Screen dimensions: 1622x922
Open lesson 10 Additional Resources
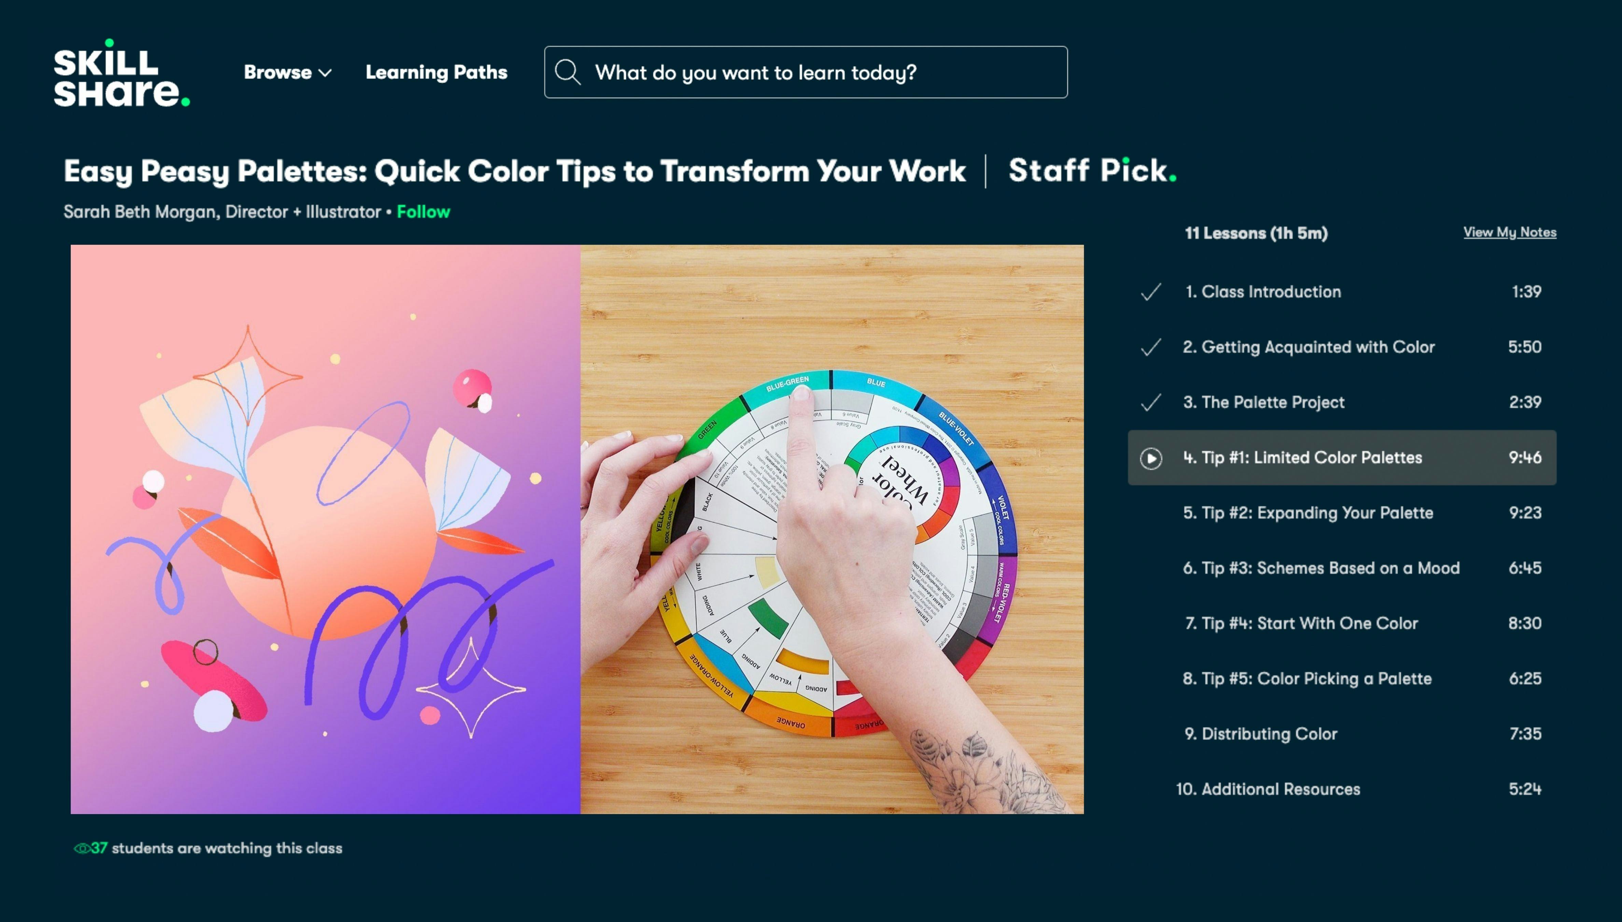coord(1342,789)
